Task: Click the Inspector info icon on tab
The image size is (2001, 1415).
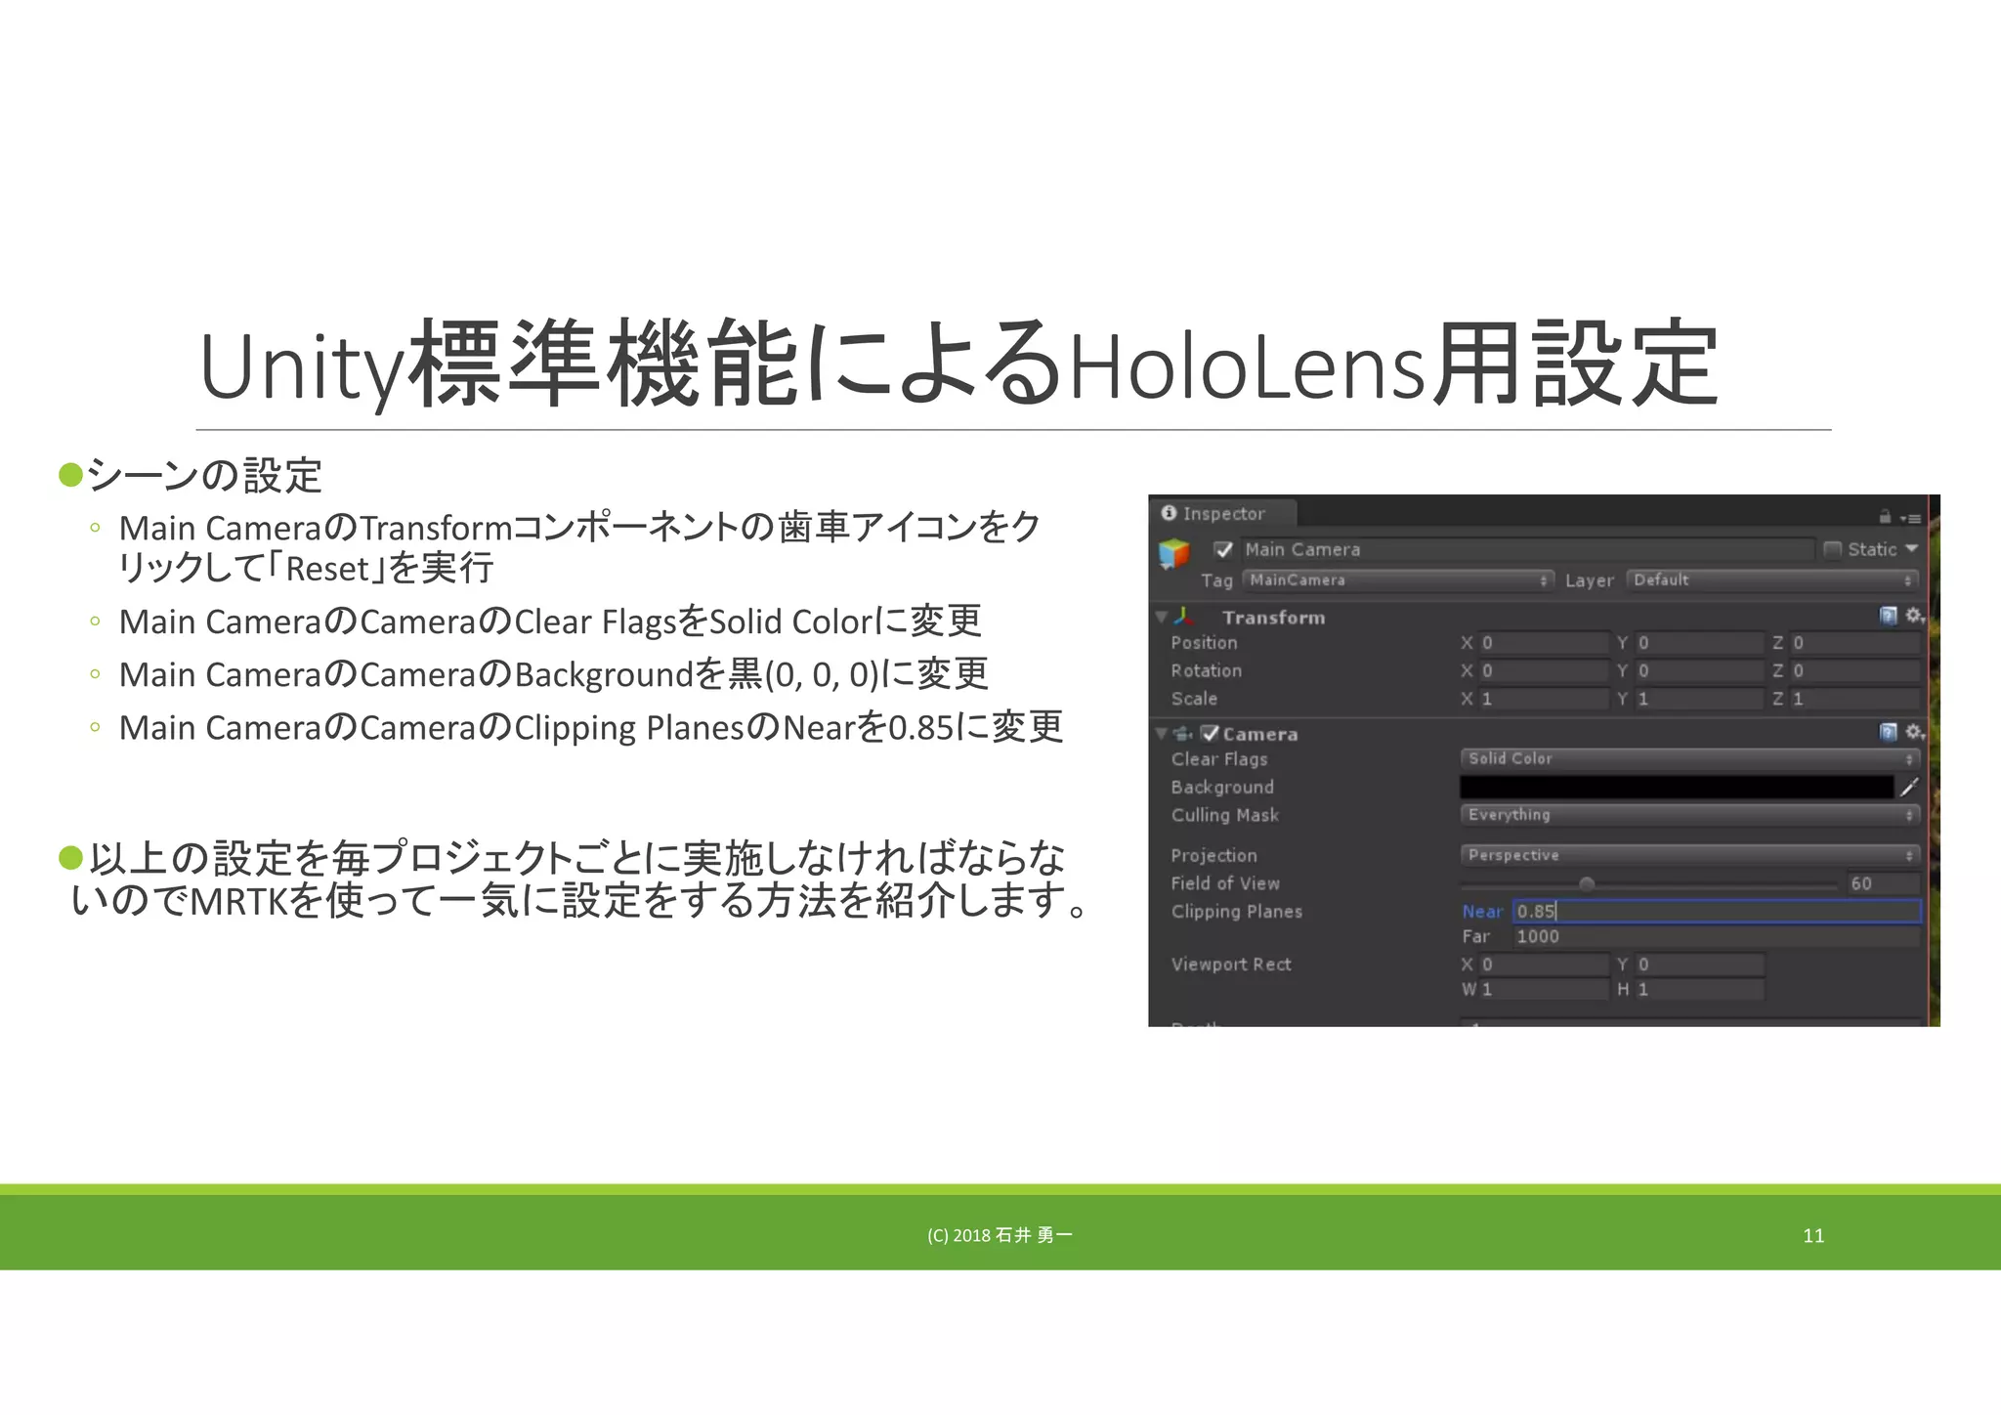Action: (1169, 513)
